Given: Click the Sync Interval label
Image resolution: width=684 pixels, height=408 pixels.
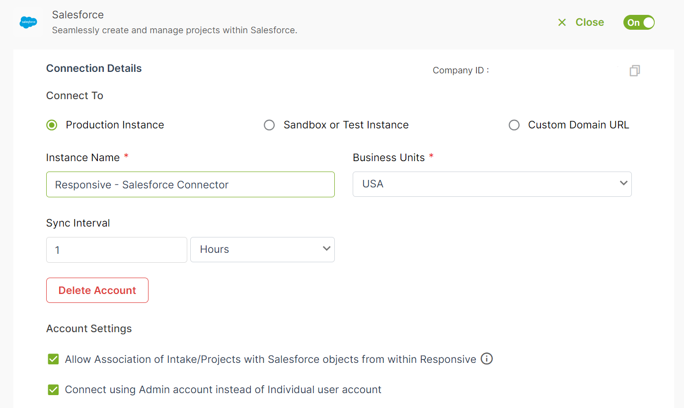Looking at the screenshot, I should tap(78, 223).
